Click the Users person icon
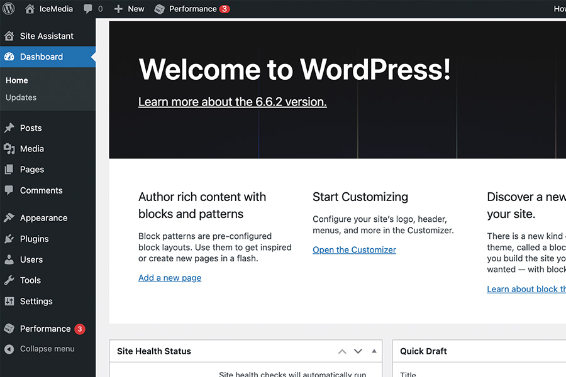The width and height of the screenshot is (566, 377). pos(9,260)
